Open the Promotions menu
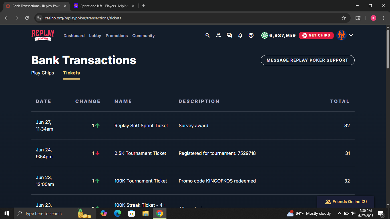This screenshot has height=219, width=390. tap(117, 36)
